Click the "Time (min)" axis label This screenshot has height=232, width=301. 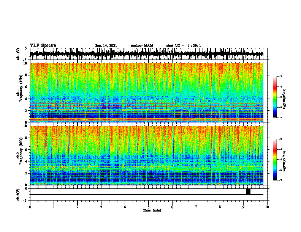pos(152,210)
